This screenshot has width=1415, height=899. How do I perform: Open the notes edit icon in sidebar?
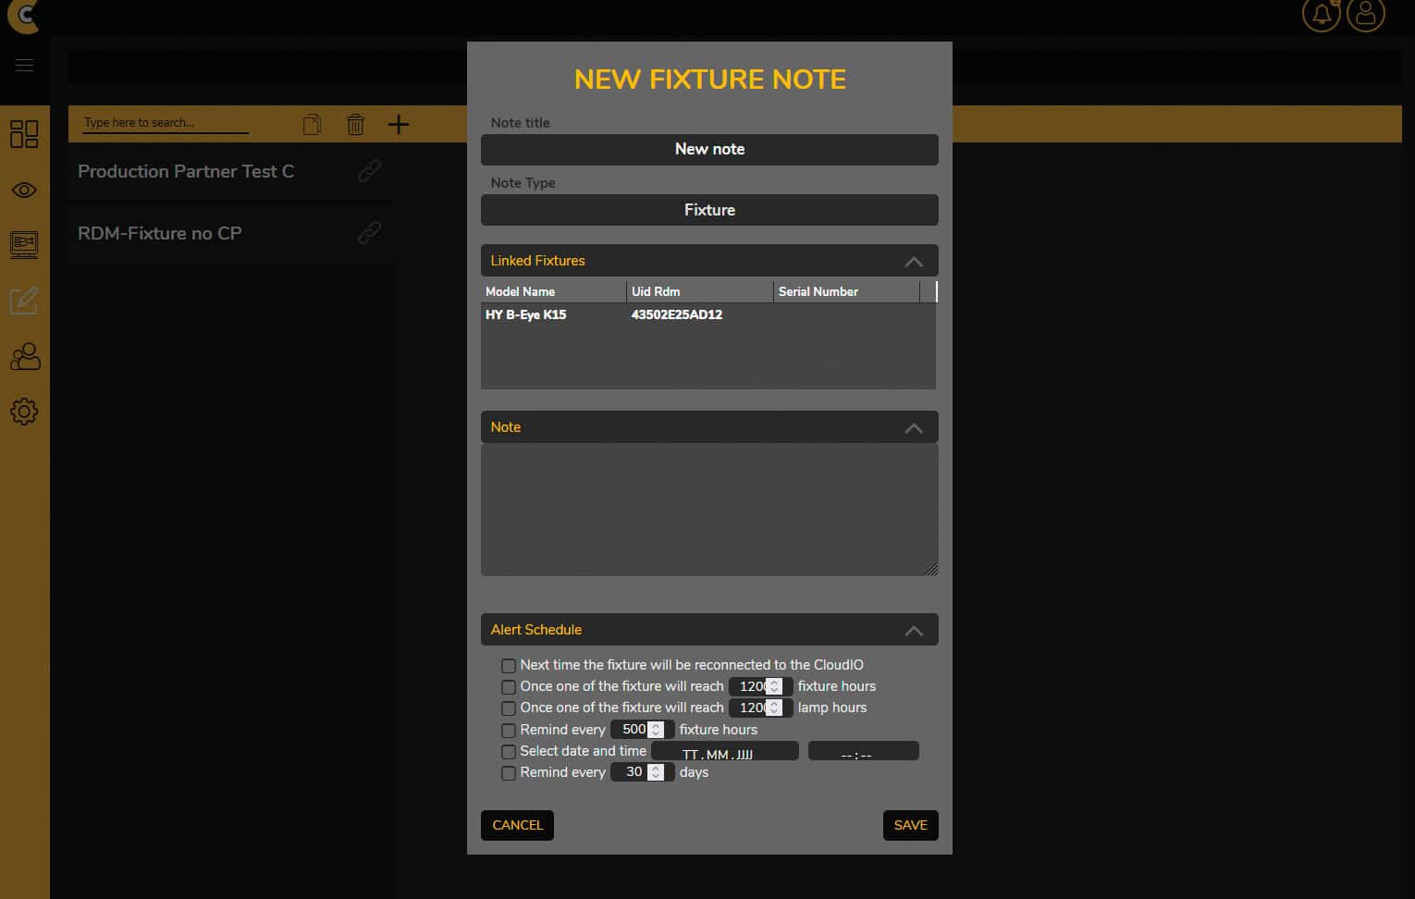24,301
